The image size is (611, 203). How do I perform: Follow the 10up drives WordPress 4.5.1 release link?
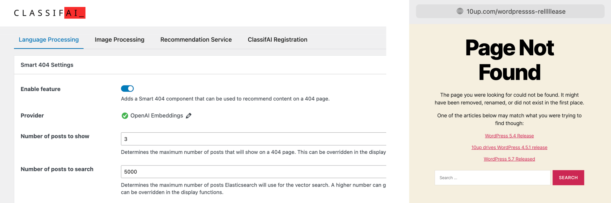tap(509, 147)
